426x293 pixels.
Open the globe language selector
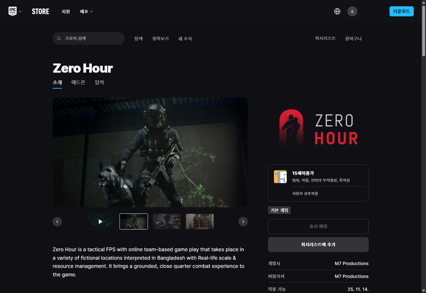337,11
